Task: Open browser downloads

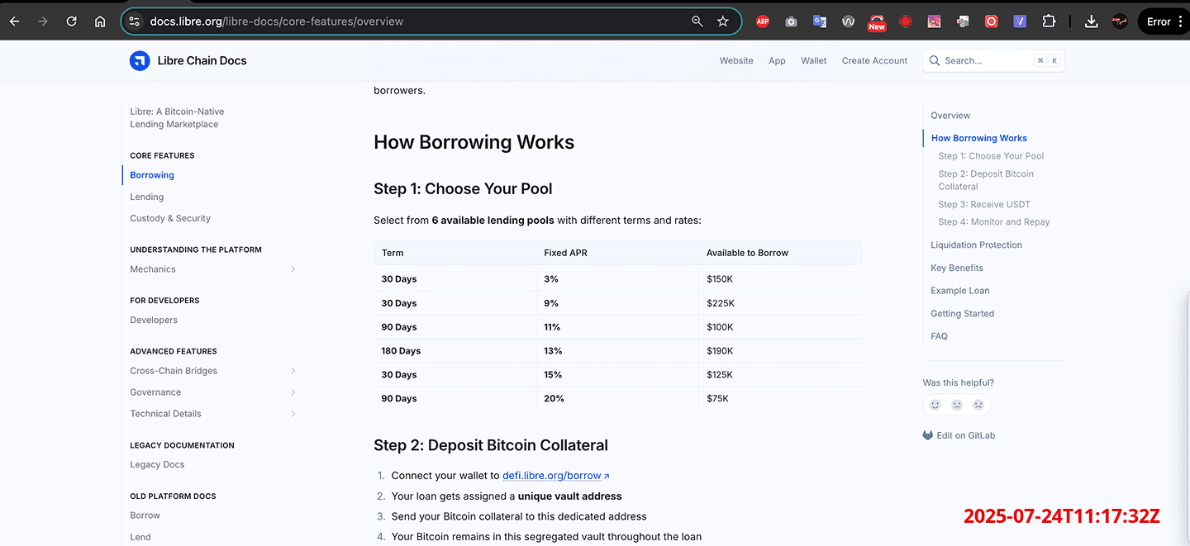Action: point(1091,21)
